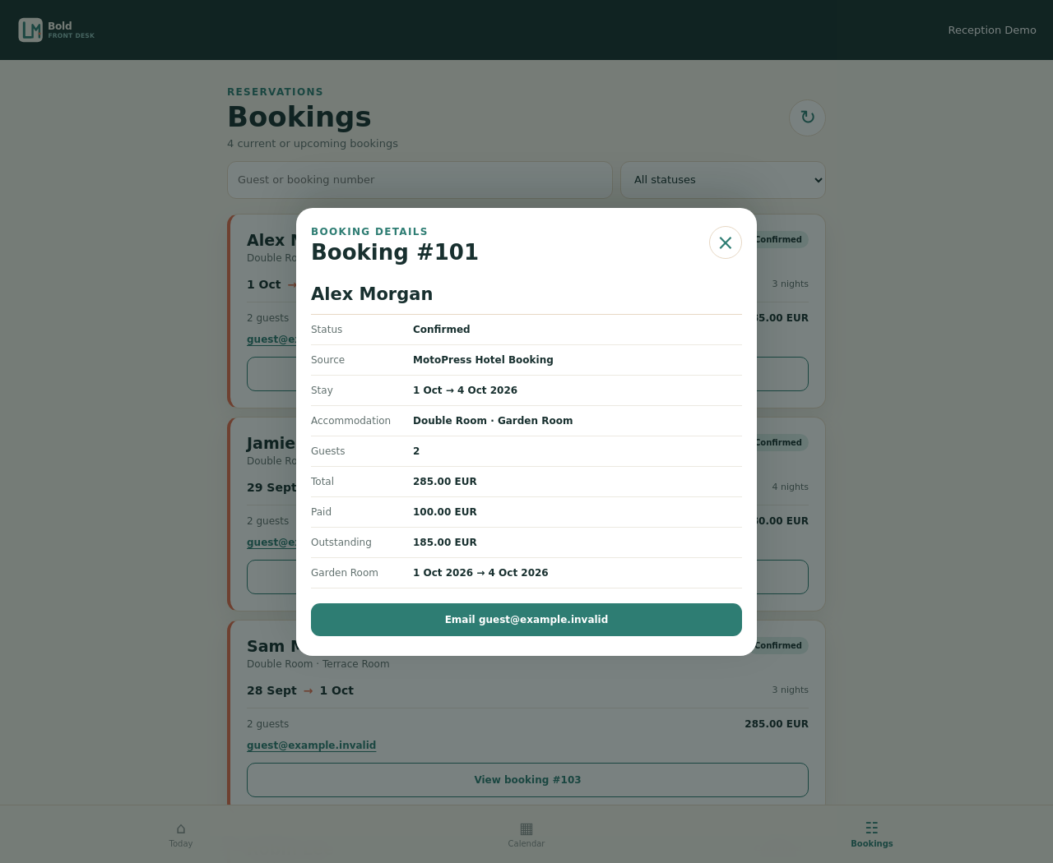The height and width of the screenshot is (863, 1053).
Task: Click the Outstanding amount 185.00 EUR
Action: pyautogui.click(x=445, y=542)
